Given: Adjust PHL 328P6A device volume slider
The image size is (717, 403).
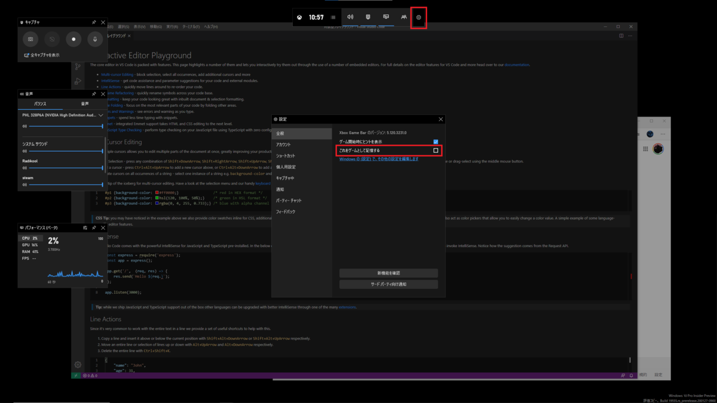Looking at the screenshot, I should coord(66,127).
